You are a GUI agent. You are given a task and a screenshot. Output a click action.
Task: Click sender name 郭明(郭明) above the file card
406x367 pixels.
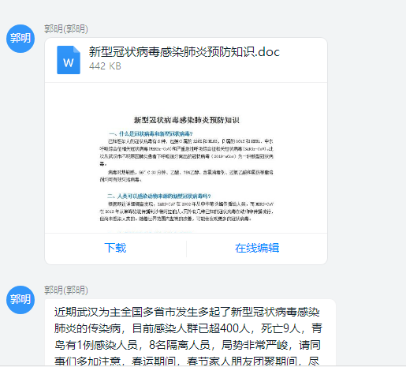(x=66, y=28)
